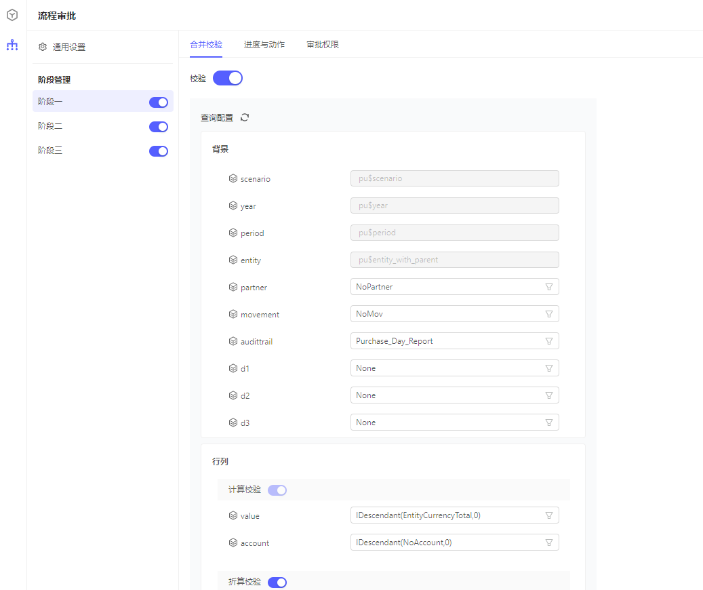Viewport: 703px width, 590px height.
Task: Click the entity pu$entity_with_parent input field
Action: click(454, 260)
